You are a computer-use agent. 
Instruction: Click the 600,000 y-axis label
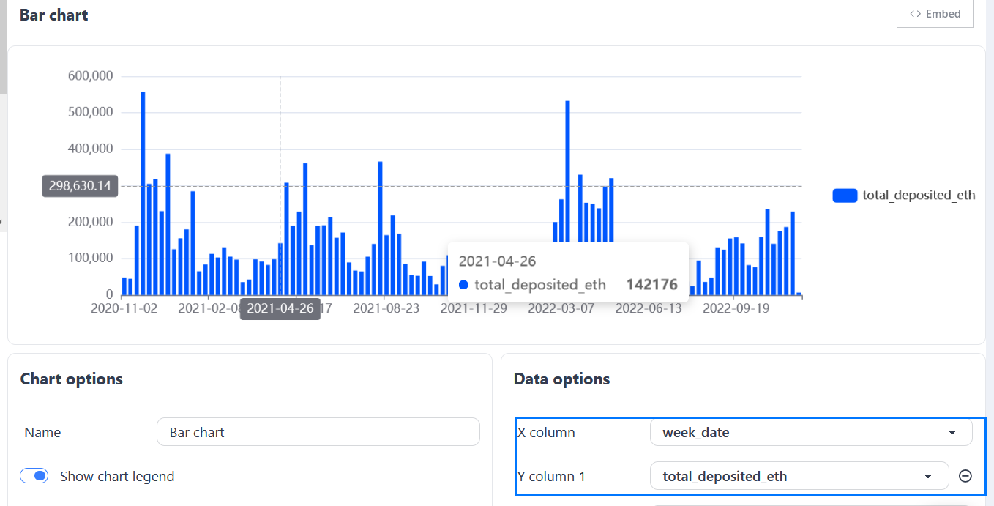(x=90, y=75)
